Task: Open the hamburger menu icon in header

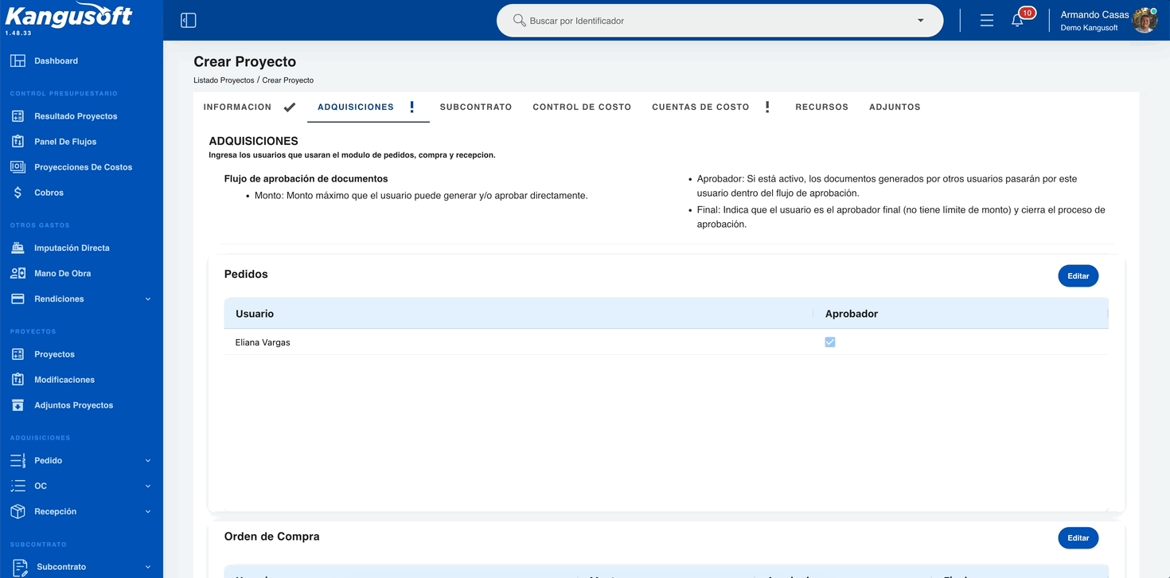Action: click(987, 21)
